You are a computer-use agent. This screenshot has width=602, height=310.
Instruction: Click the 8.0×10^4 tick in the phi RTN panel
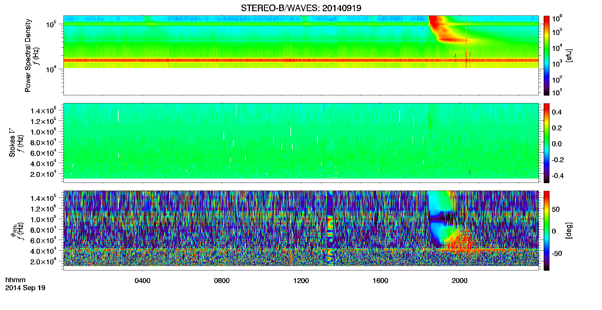point(43,230)
